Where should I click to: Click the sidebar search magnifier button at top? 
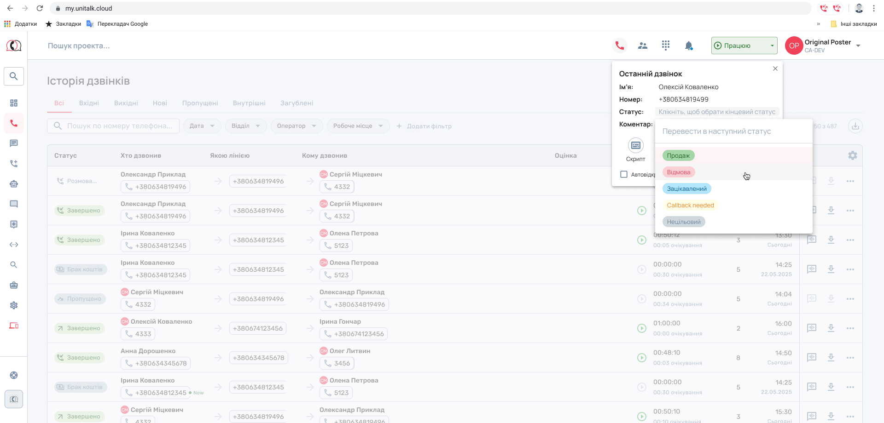pyautogui.click(x=14, y=76)
